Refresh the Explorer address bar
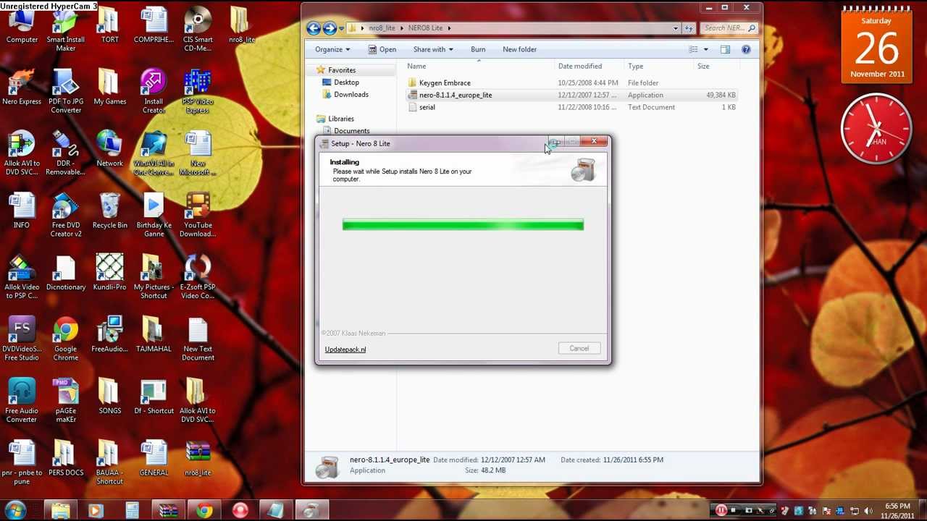This screenshot has width=927, height=521. coord(689,28)
